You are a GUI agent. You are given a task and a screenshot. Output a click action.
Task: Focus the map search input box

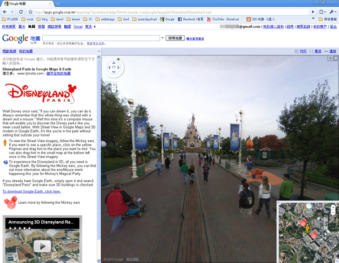(101, 38)
